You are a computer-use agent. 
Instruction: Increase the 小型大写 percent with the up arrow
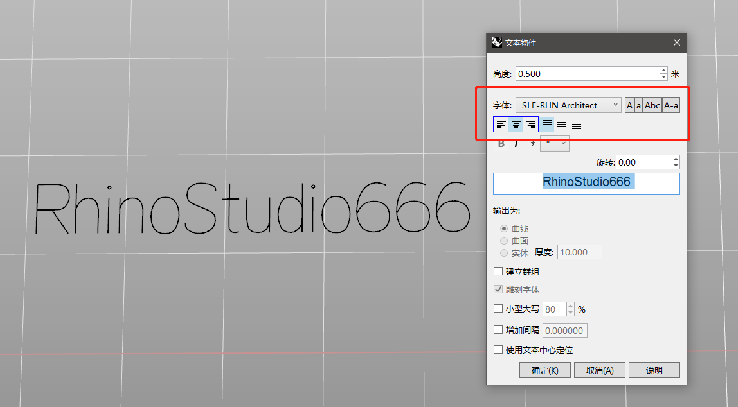tap(570, 306)
